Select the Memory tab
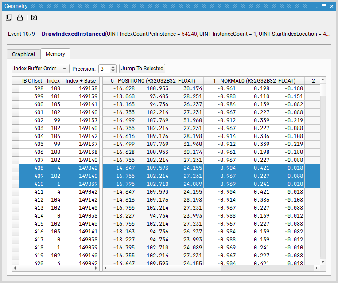This screenshot has height=283, width=338. 55,54
